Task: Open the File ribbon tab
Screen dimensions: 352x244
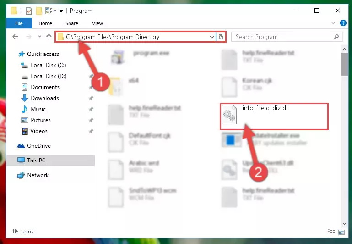Action: pyautogui.click(x=19, y=23)
